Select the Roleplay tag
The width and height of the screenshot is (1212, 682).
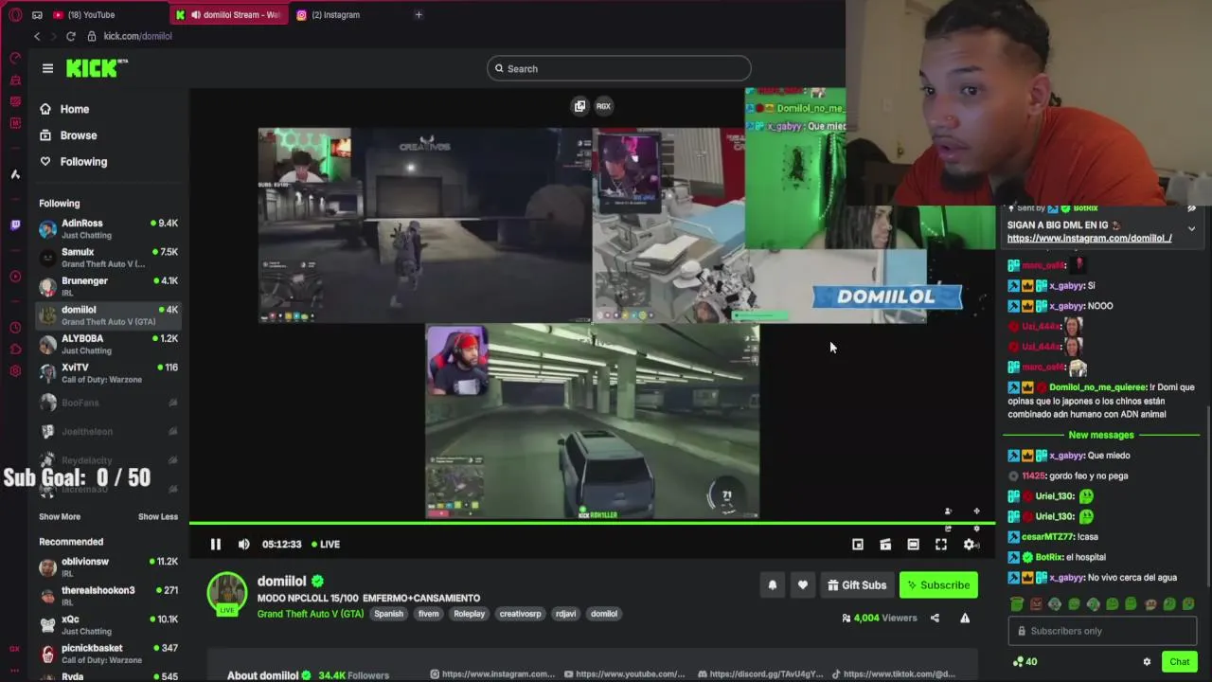click(x=469, y=614)
